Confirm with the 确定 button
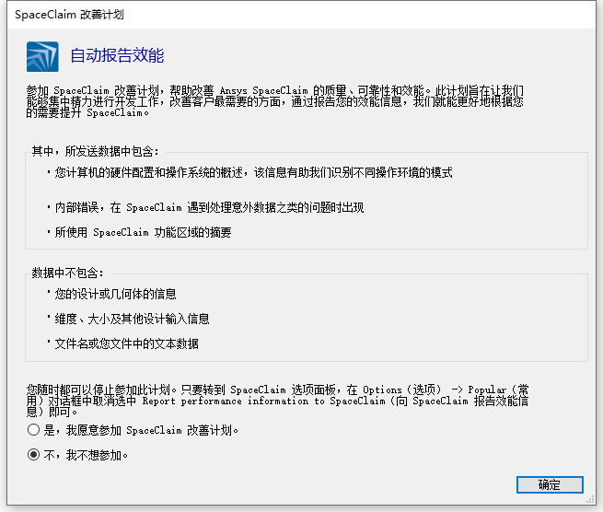 tap(550, 484)
